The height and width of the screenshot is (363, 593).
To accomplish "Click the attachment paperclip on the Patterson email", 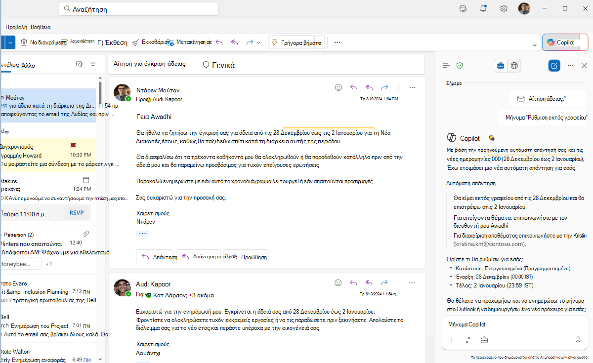I will (x=86, y=234).
